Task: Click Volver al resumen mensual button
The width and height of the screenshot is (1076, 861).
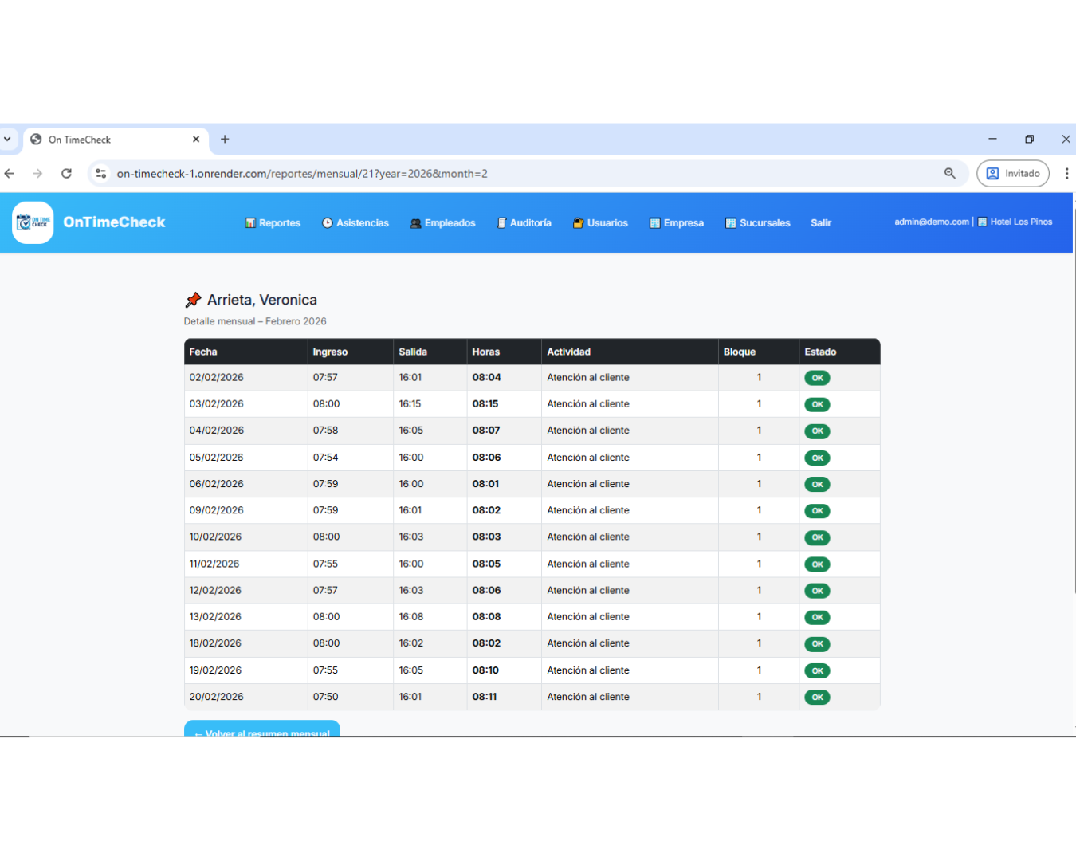Action: pyautogui.click(x=262, y=729)
